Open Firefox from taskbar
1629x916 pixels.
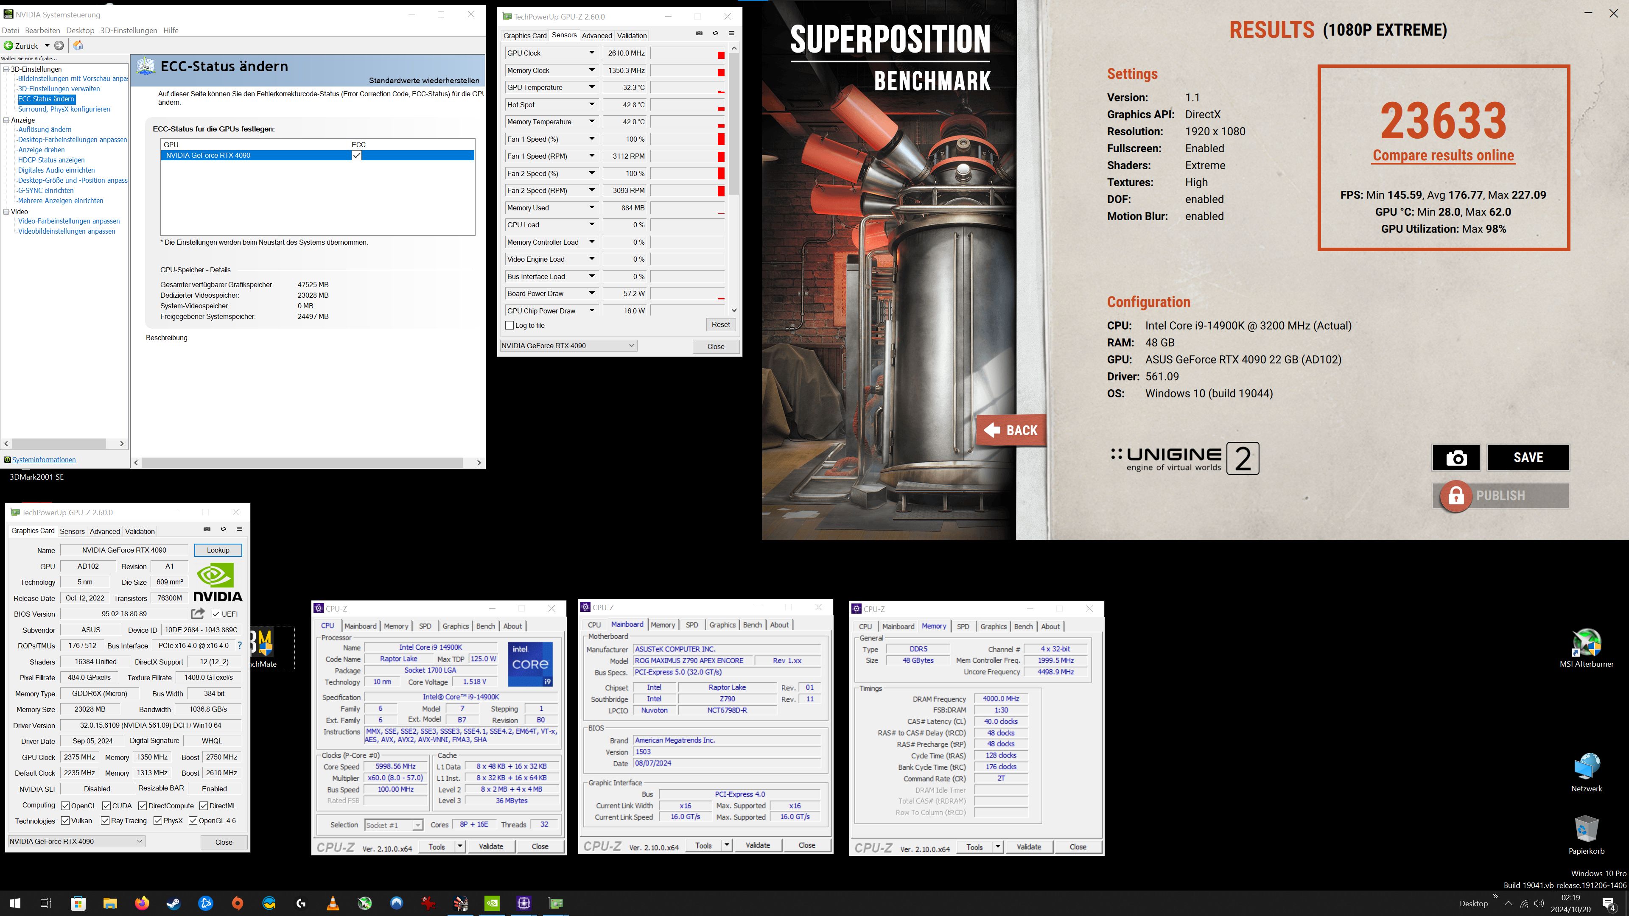tap(142, 903)
